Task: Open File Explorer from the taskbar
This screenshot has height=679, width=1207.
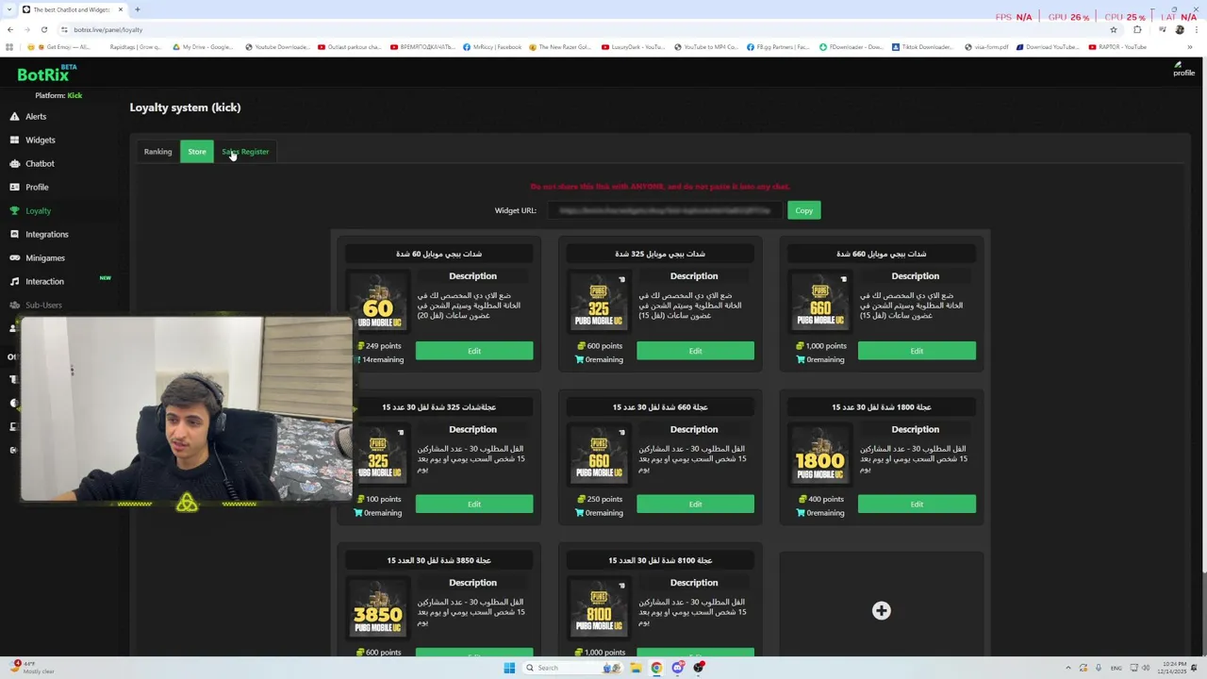Action: [x=636, y=668]
